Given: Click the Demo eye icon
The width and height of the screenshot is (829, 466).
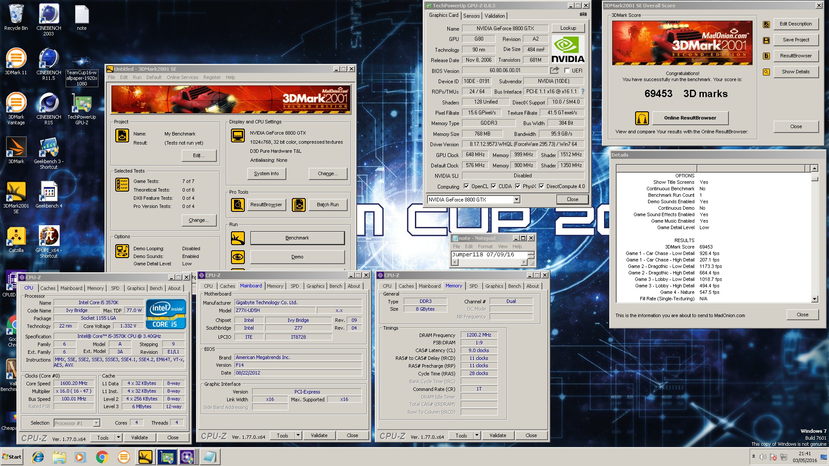Looking at the screenshot, I should [x=238, y=257].
